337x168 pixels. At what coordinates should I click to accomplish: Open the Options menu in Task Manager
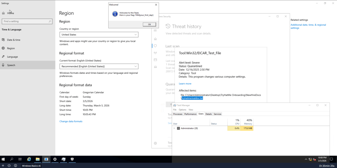coord(182,110)
